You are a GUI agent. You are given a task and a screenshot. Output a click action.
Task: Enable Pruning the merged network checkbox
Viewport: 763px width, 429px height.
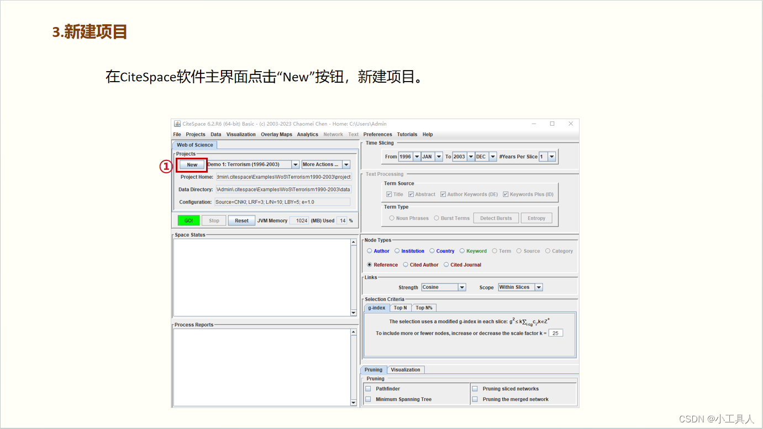pyautogui.click(x=475, y=399)
